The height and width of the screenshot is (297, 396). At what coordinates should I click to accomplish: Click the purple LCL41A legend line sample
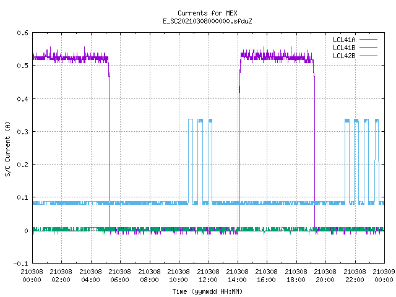click(368, 40)
